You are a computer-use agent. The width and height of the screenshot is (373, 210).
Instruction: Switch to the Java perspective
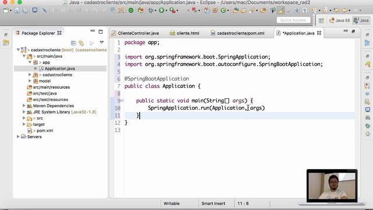tap(361, 20)
